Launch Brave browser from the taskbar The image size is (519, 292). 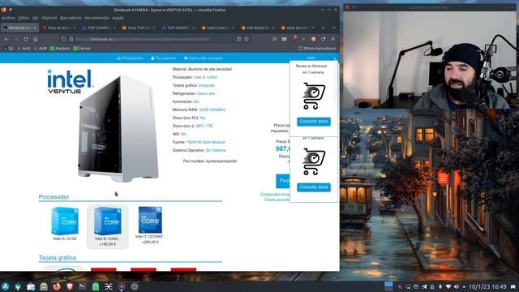pos(70,286)
